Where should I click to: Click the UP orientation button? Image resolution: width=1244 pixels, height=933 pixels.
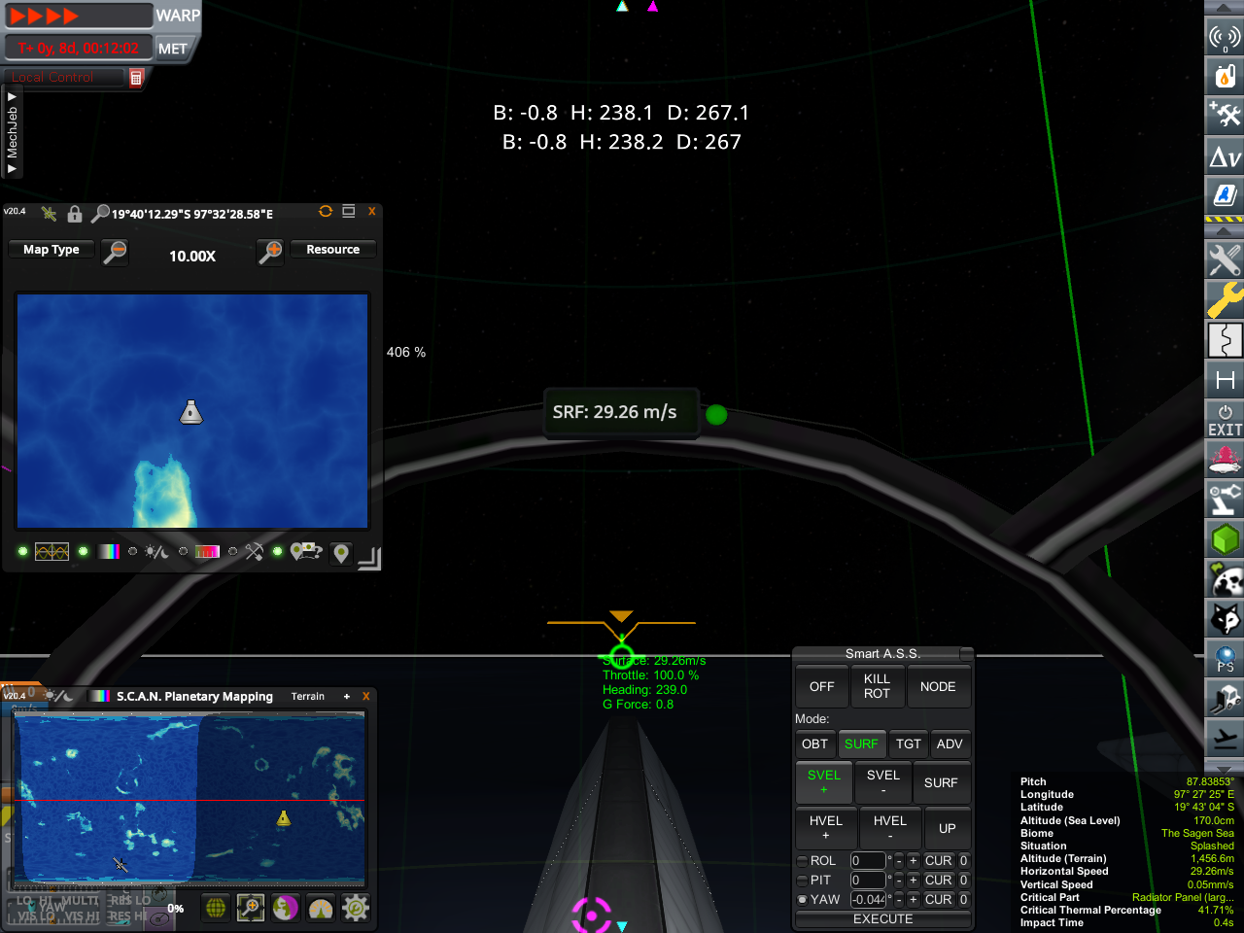point(948,828)
